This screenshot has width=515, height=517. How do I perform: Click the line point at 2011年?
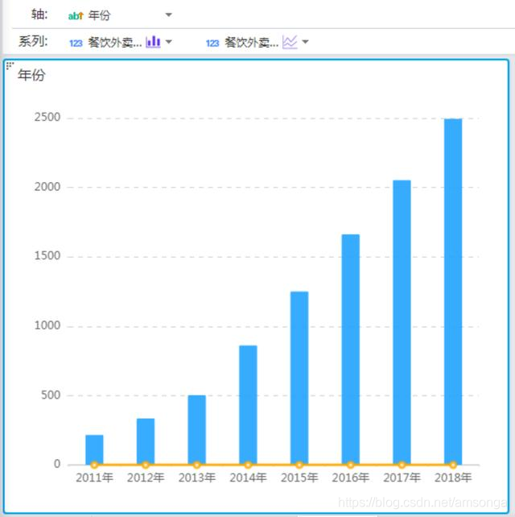94,465
